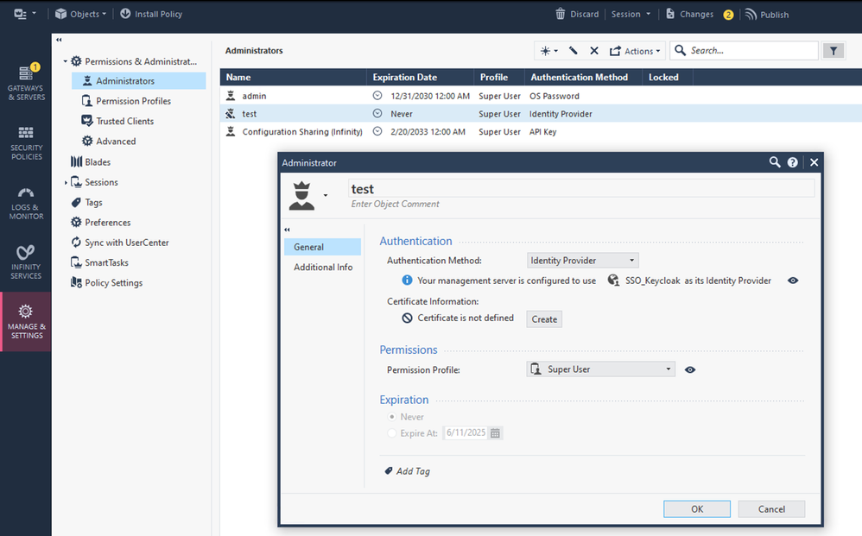Switch to Additional Info tab
862x536 pixels.
pos(323,268)
